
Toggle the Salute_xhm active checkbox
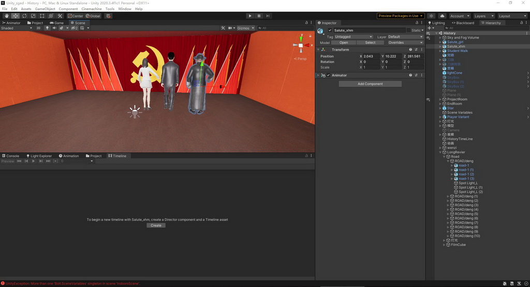tap(330, 30)
